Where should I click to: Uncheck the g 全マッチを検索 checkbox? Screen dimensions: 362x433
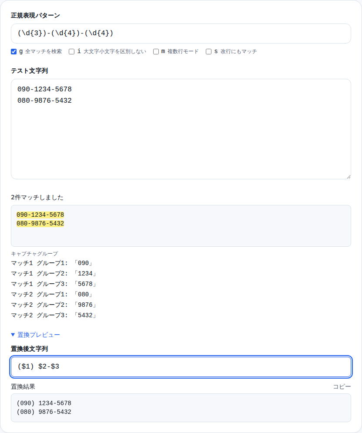pyautogui.click(x=14, y=52)
